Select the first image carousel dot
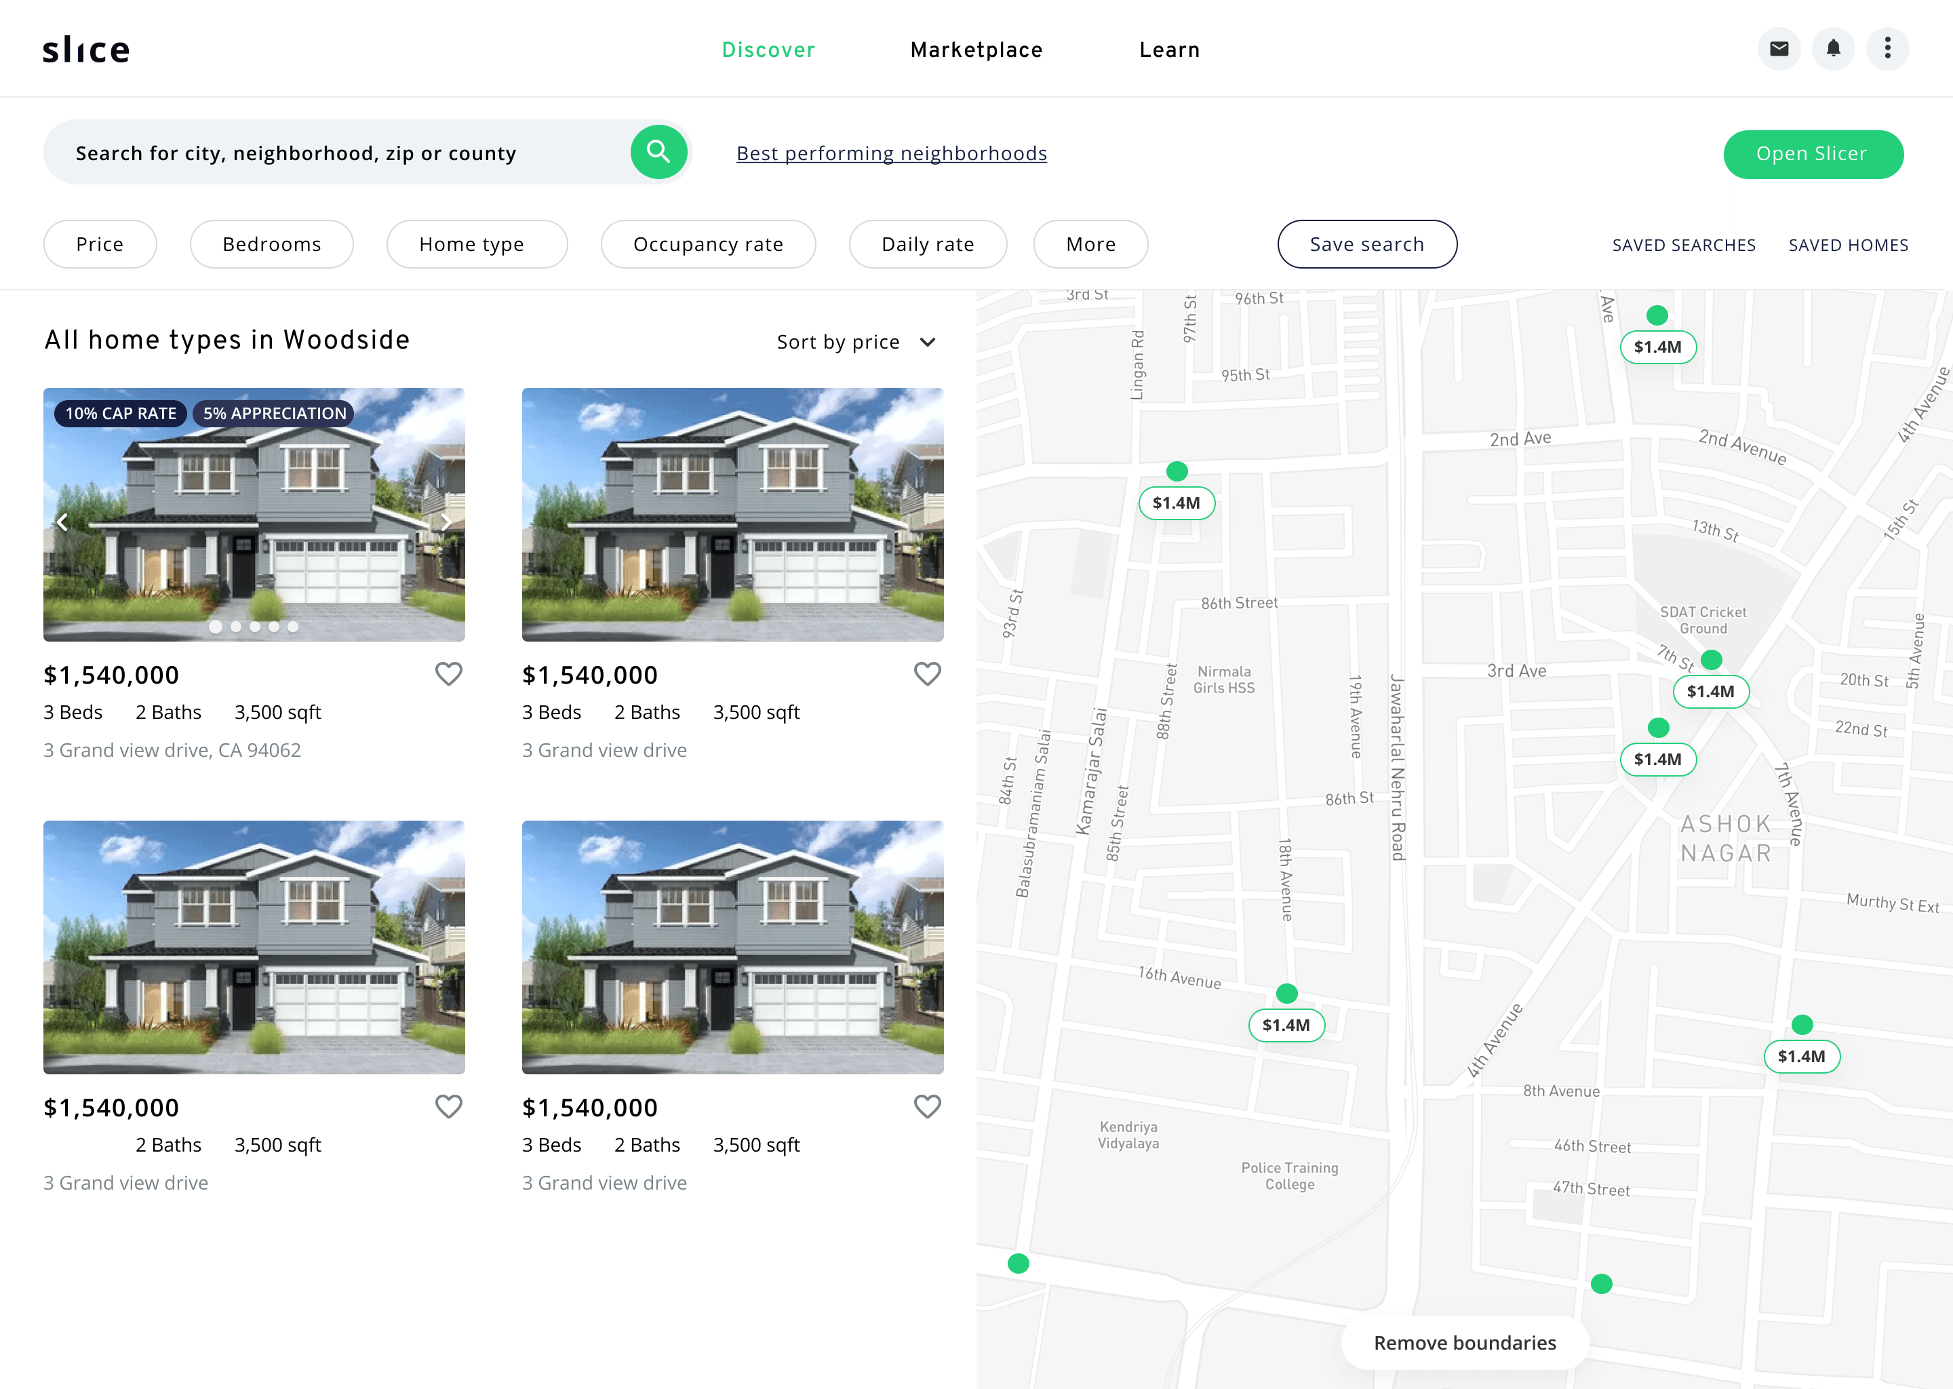The image size is (1953, 1389). pyautogui.click(x=216, y=627)
